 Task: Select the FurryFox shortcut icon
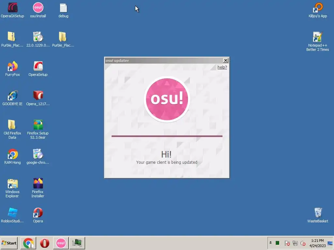coord(12,69)
